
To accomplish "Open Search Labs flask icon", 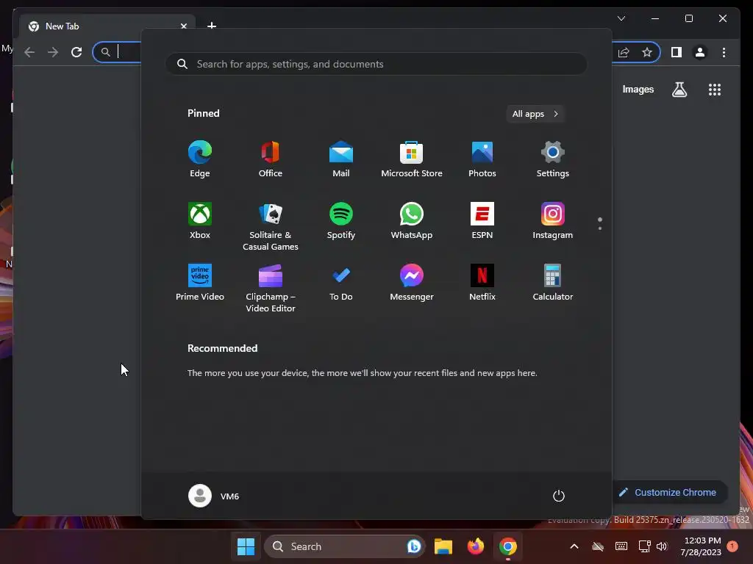I will [x=679, y=89].
